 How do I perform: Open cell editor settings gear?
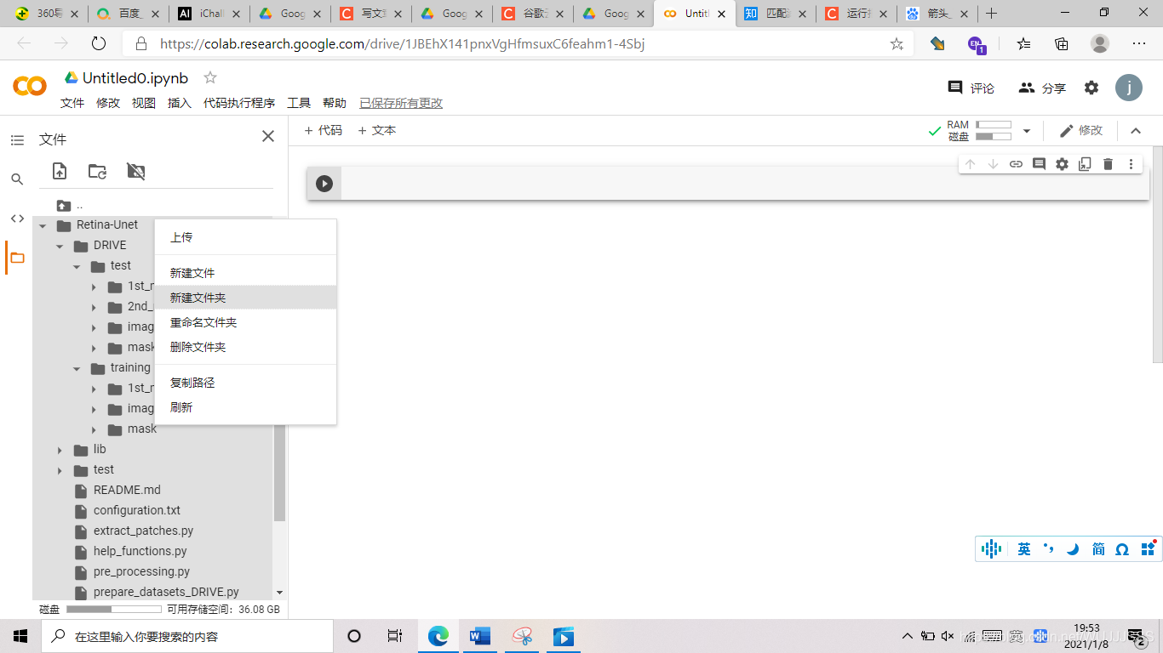pyautogui.click(x=1062, y=164)
